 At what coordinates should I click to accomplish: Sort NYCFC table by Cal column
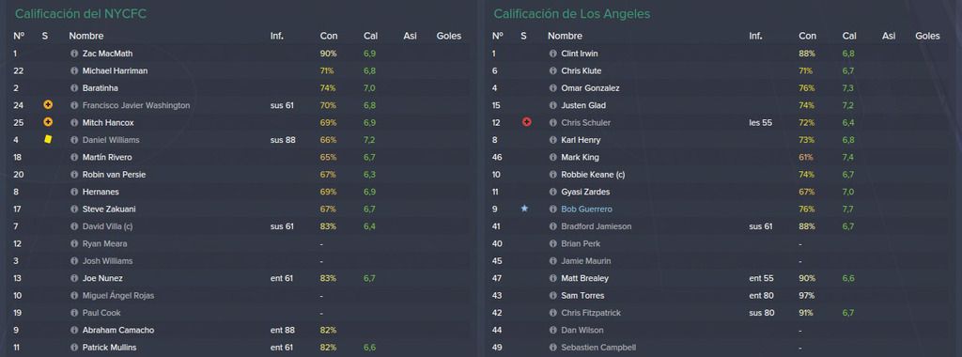click(x=370, y=37)
